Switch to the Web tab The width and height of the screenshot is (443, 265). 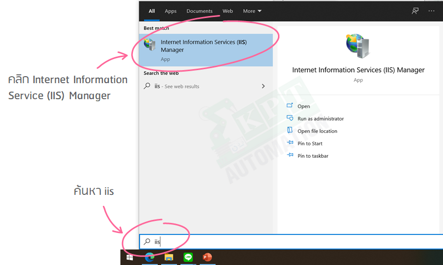click(227, 11)
